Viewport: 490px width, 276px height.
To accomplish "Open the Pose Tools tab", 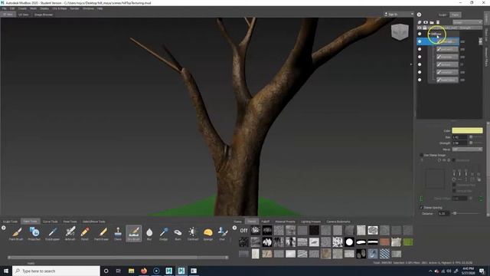I will pyautogui.click(x=70, y=222).
